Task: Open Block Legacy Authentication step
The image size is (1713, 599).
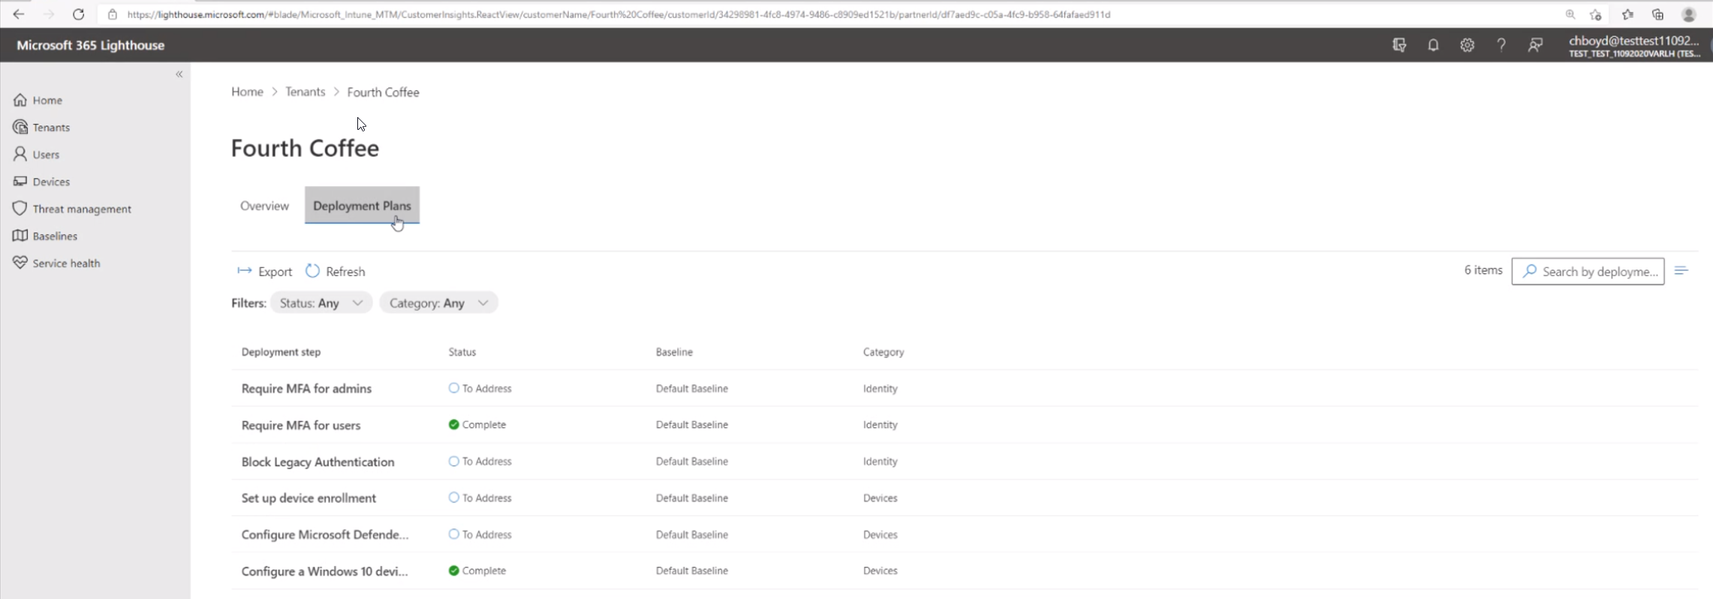Action: 318,462
